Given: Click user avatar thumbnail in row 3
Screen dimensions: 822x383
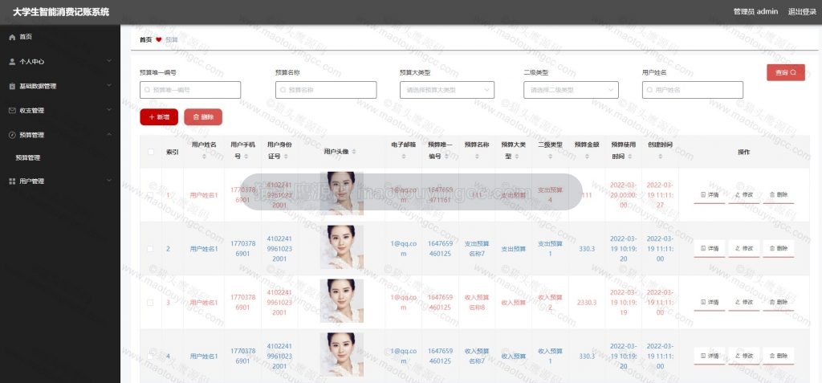Looking at the screenshot, I should click(x=342, y=300).
